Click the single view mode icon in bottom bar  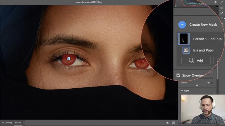point(167,123)
